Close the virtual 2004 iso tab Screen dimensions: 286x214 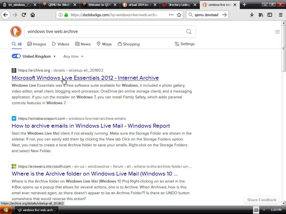pyautogui.click(x=155, y=5)
